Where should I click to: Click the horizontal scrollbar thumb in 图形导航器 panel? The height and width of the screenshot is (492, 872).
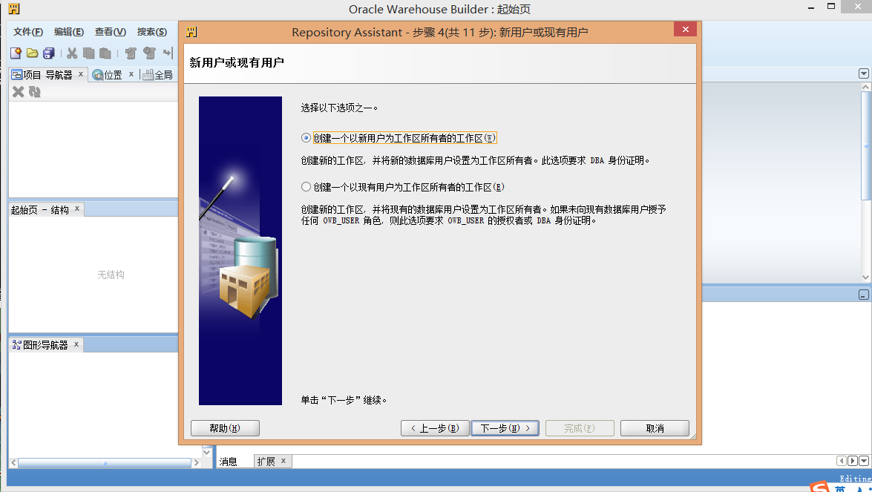pyautogui.click(x=105, y=462)
